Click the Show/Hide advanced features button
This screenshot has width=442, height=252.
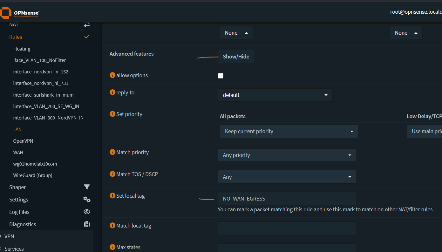(236, 57)
